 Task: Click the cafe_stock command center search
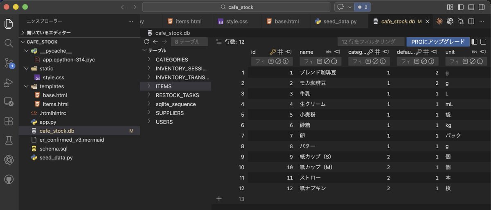236,7
